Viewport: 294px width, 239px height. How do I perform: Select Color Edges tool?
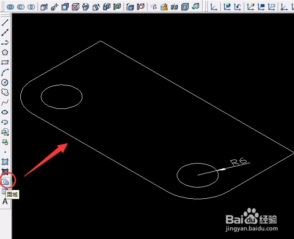click(141, 7)
